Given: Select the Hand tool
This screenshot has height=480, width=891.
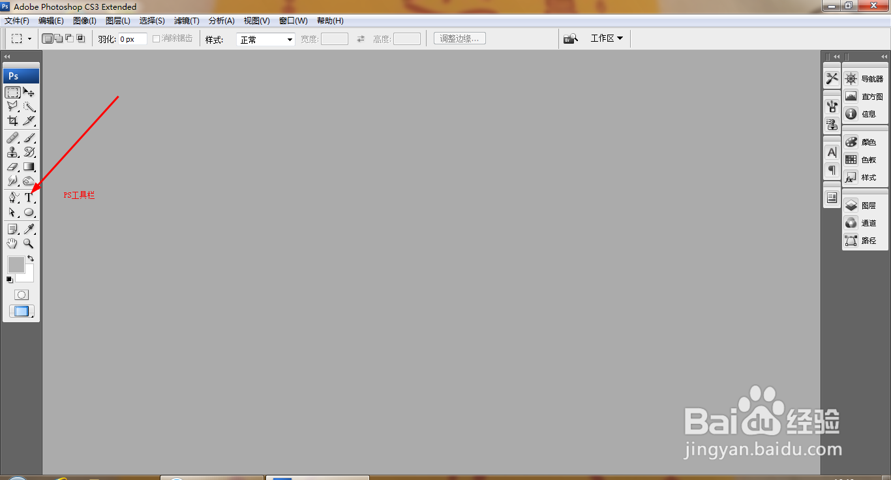Looking at the screenshot, I should click(13, 243).
